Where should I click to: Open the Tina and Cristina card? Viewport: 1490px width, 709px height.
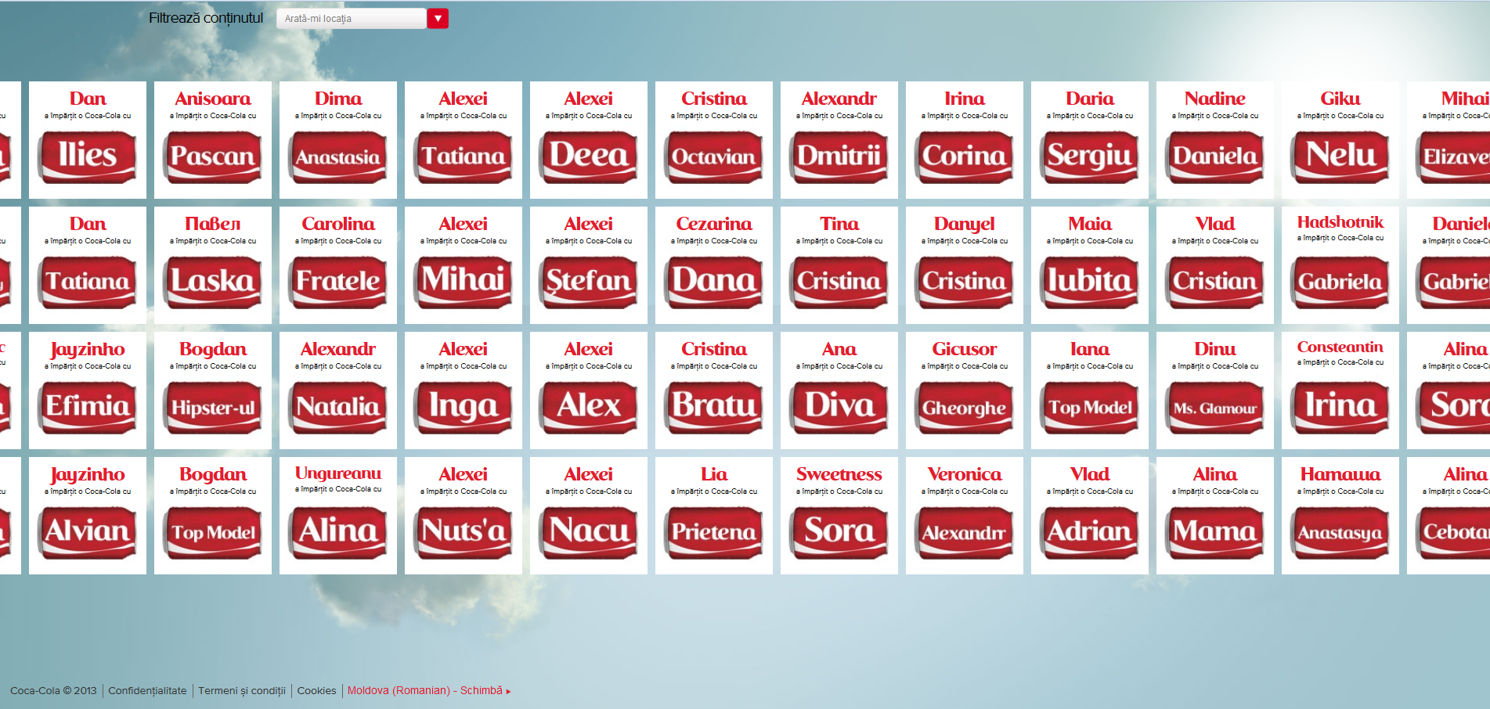click(x=839, y=265)
